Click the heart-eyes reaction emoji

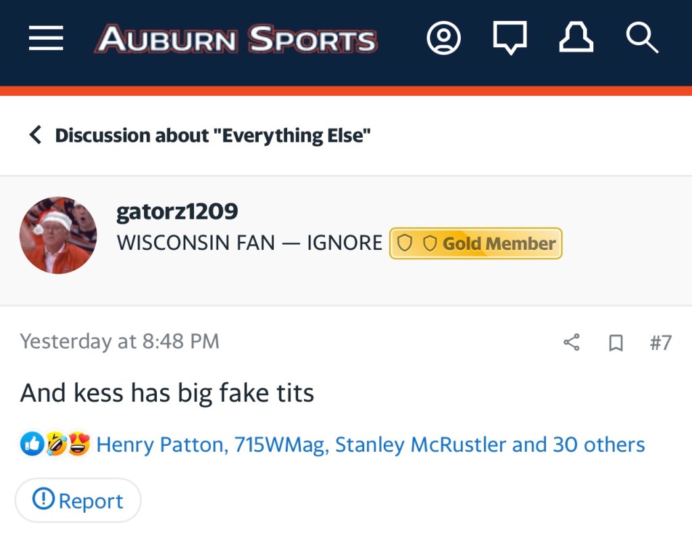tap(78, 444)
